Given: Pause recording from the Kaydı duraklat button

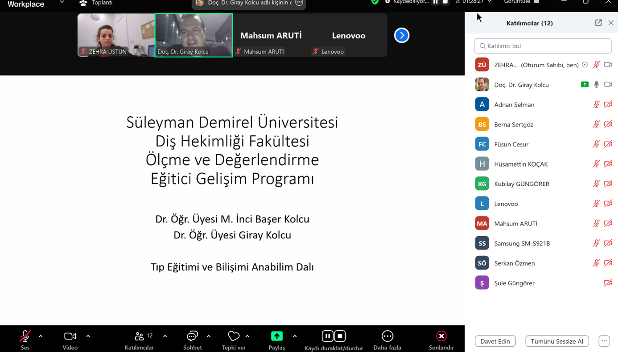Looking at the screenshot, I should click(328, 336).
